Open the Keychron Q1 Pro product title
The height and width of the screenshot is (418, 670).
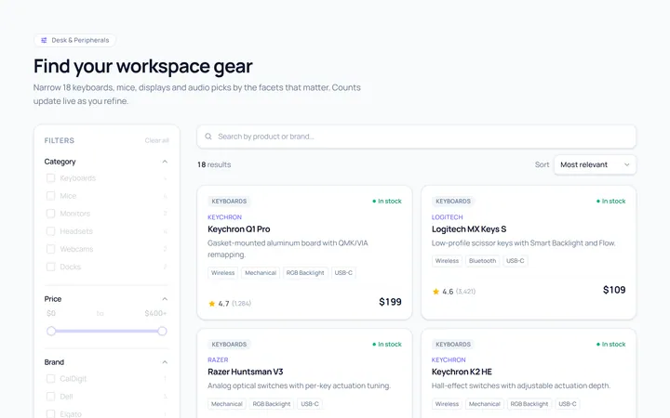(239, 229)
